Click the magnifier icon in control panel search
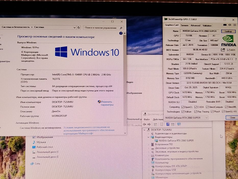This screenshot has height=179, width=238. [x=121, y=28]
